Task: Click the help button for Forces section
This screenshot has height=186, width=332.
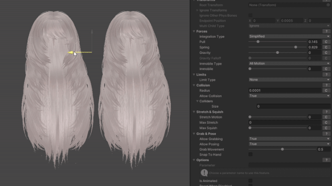Action: point(326,31)
